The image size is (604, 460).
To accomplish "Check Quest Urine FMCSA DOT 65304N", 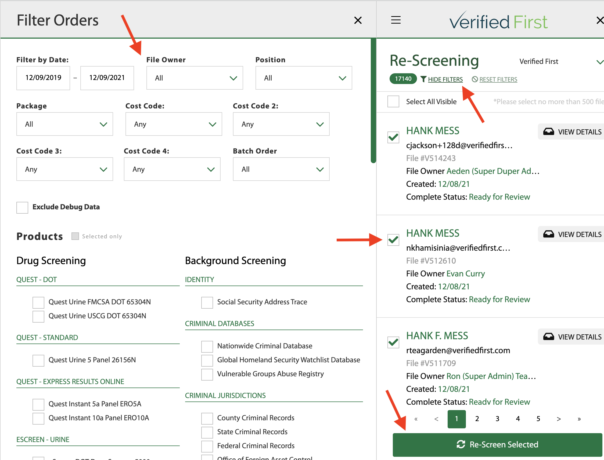I will (38, 302).
